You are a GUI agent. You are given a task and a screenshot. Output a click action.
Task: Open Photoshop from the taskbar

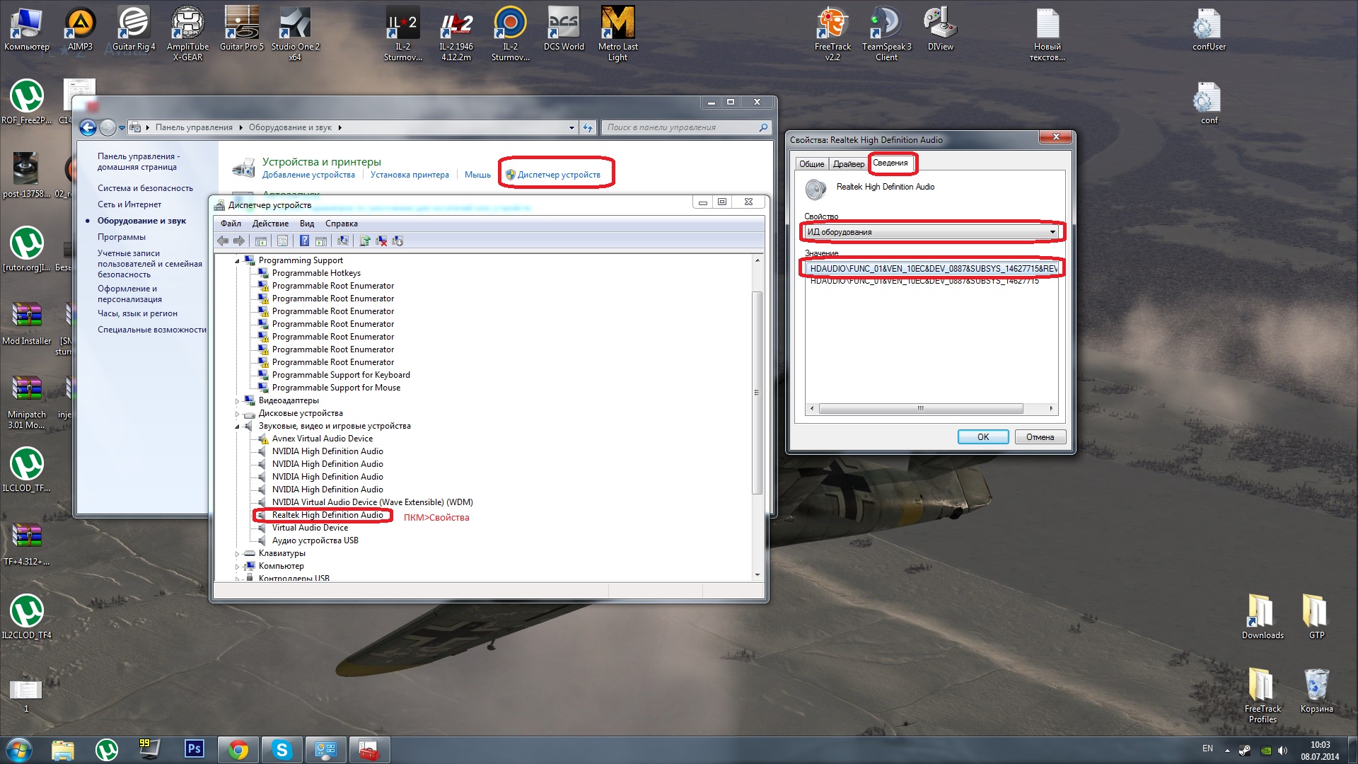click(x=194, y=749)
